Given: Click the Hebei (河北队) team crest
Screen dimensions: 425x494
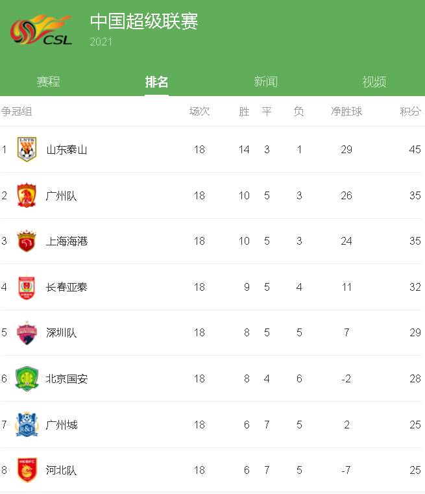Looking at the screenshot, I should coord(27,470).
